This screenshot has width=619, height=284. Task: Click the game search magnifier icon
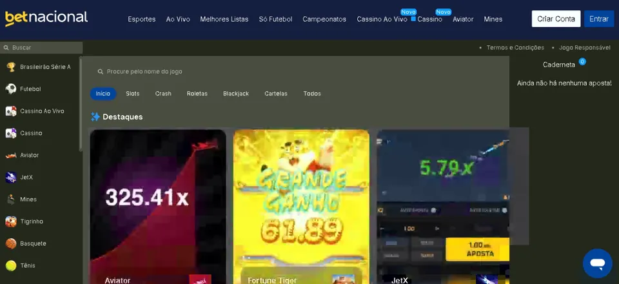(101, 72)
